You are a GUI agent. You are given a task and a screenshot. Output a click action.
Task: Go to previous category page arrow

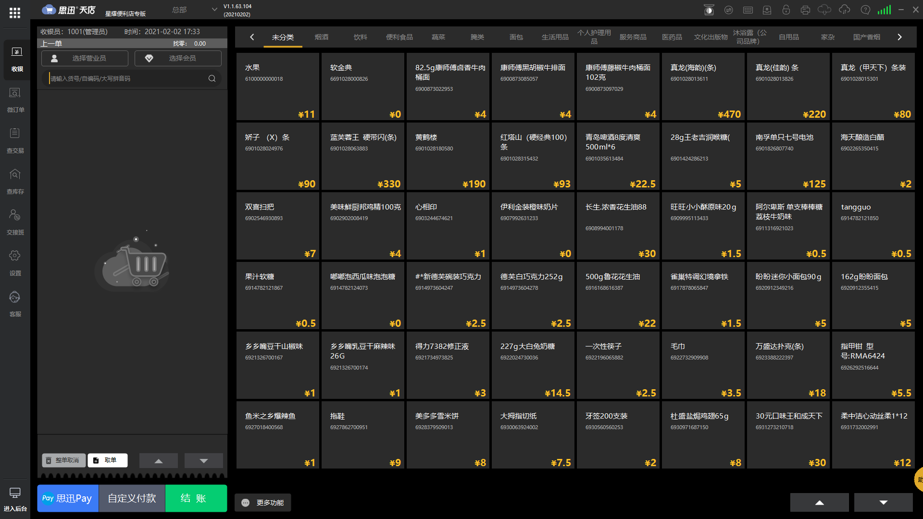252,37
